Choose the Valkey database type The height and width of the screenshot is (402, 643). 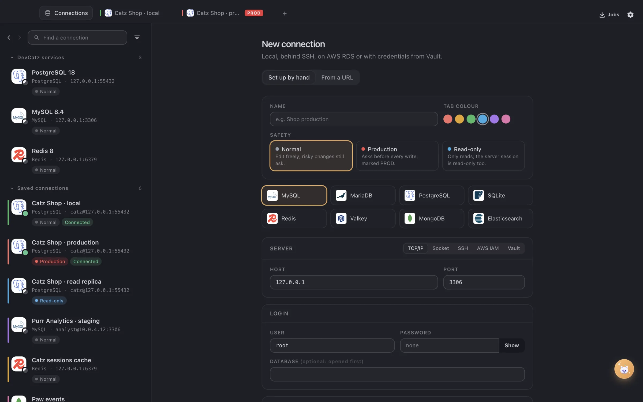click(363, 218)
